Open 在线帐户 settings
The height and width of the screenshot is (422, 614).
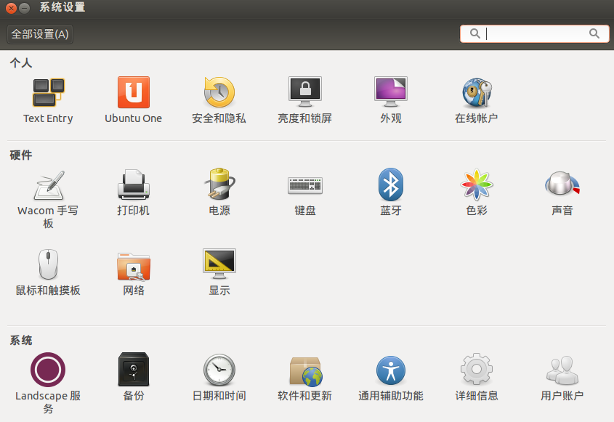[477, 101]
